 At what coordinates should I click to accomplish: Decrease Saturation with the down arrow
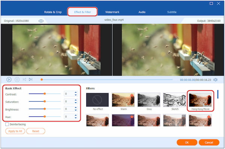[x=76, y=103]
